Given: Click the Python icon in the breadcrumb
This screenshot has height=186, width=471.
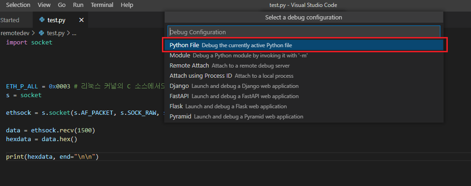Looking at the screenshot, I should (x=41, y=33).
